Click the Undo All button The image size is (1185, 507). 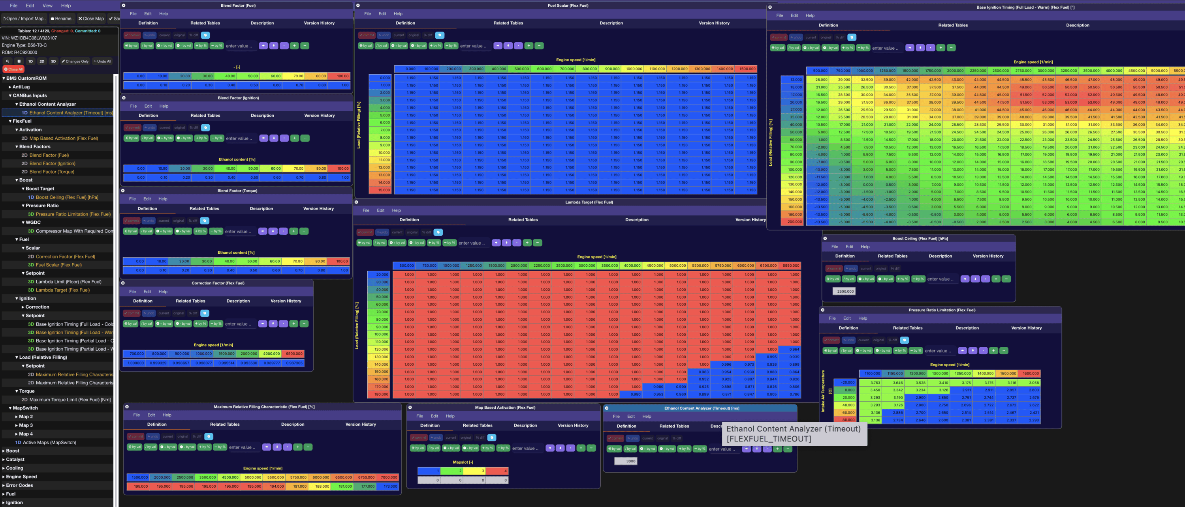point(102,61)
